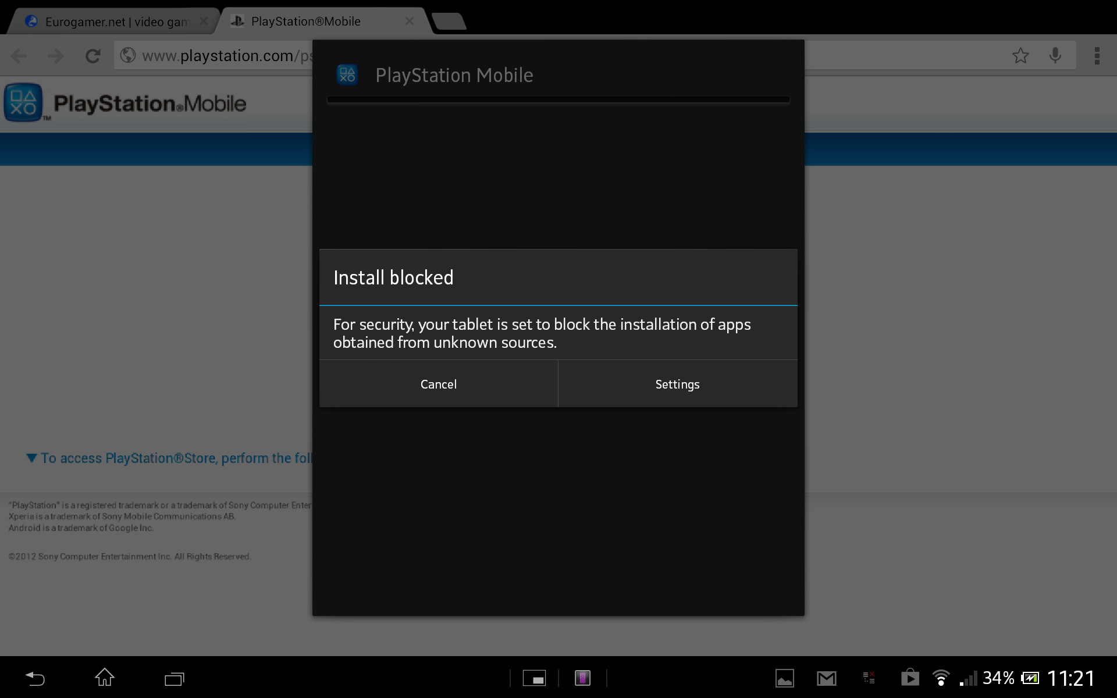Tap the mobile signal strength icon
Image resolution: width=1117 pixels, height=698 pixels.
point(969,679)
